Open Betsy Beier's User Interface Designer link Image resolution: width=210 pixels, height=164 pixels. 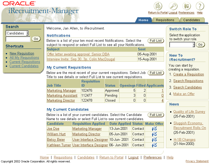coord(90,140)
